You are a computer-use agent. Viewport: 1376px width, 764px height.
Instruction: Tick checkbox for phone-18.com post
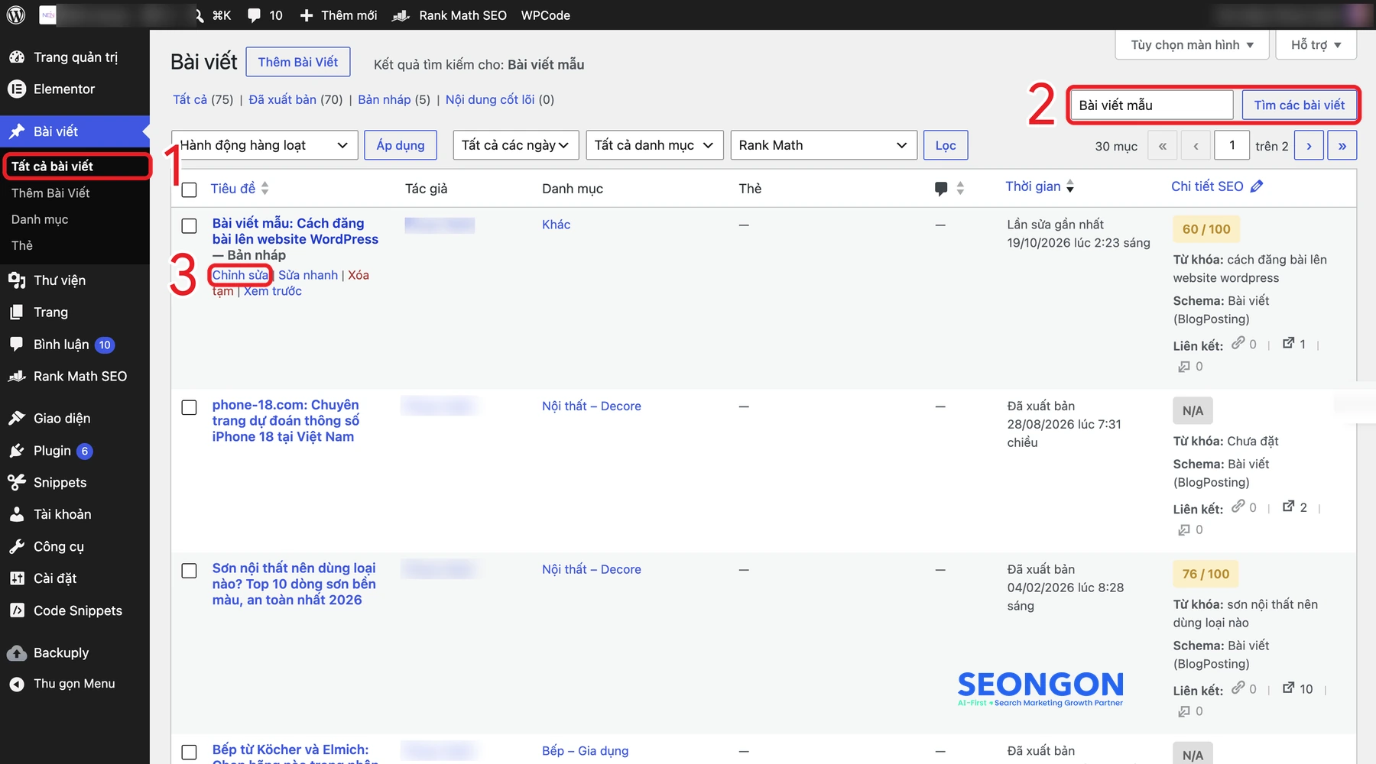click(x=190, y=407)
